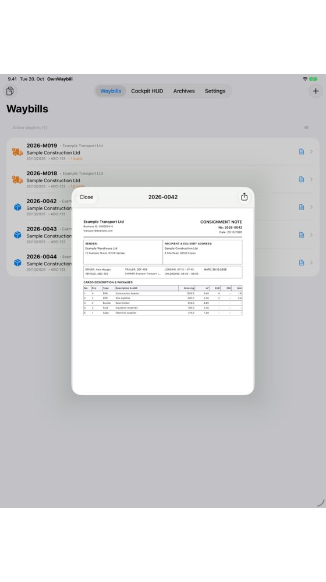Image resolution: width=326 pixels, height=582 pixels.
Task: Expand chevron on 2026-0042 row
Action: tap(311, 207)
